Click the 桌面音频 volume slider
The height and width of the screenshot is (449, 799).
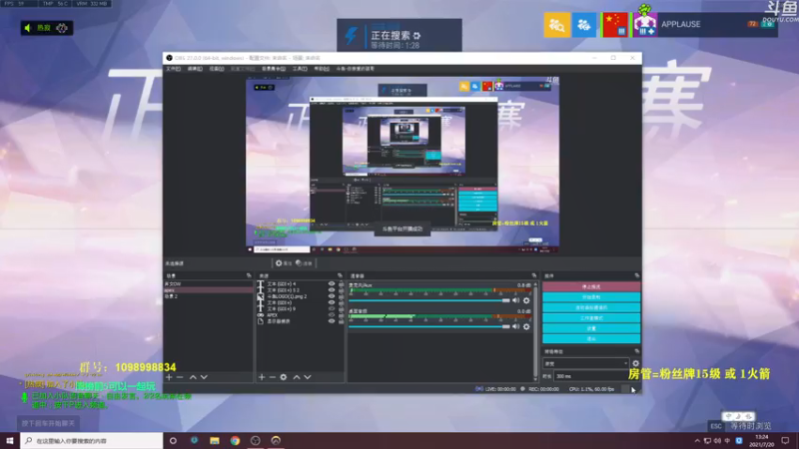pos(429,326)
